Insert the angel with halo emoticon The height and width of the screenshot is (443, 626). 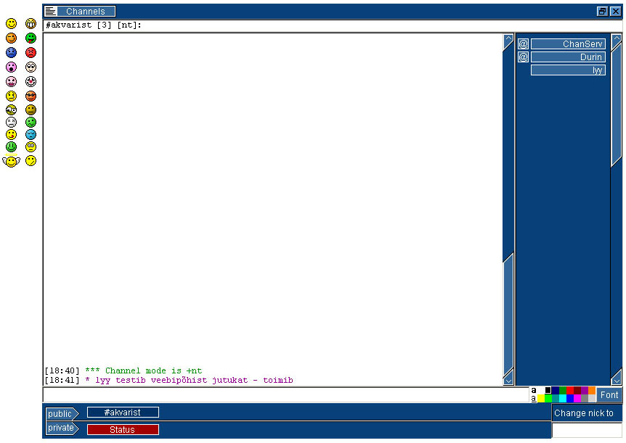click(x=11, y=161)
